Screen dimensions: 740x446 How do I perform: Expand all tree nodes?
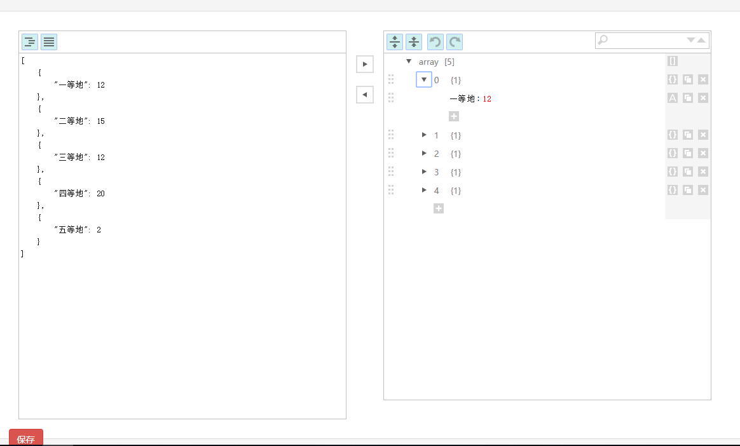[395, 42]
